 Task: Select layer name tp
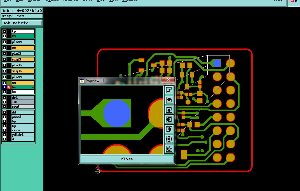click(23, 126)
